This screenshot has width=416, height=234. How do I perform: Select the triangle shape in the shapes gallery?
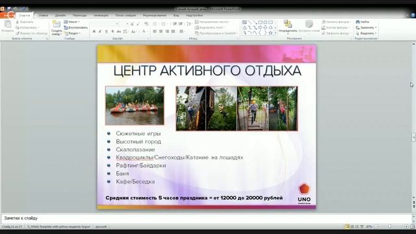coord(244,27)
